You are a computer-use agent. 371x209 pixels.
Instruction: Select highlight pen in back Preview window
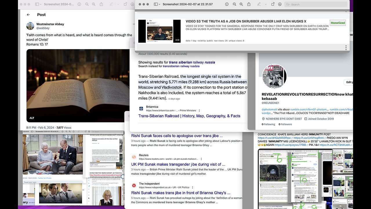coord(112,4)
